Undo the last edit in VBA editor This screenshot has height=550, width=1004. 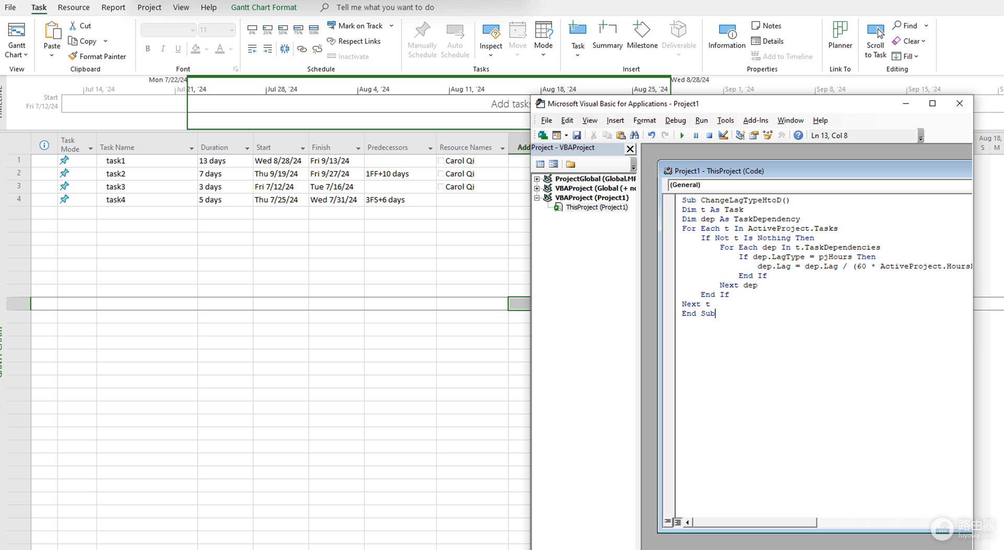(652, 135)
